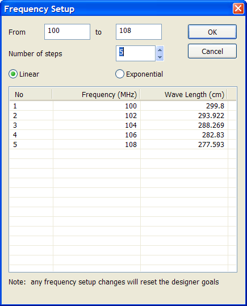Click the Number of steps input field
247x306 pixels.
(x=136, y=53)
